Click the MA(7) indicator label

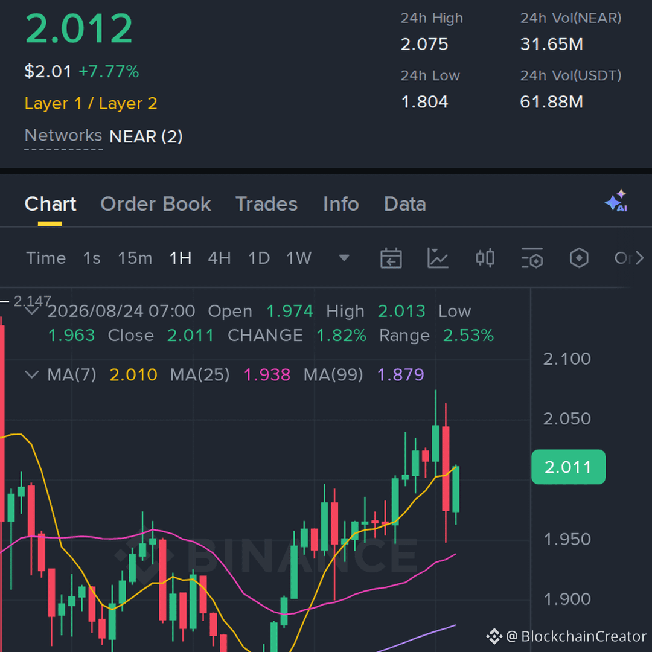(71, 375)
